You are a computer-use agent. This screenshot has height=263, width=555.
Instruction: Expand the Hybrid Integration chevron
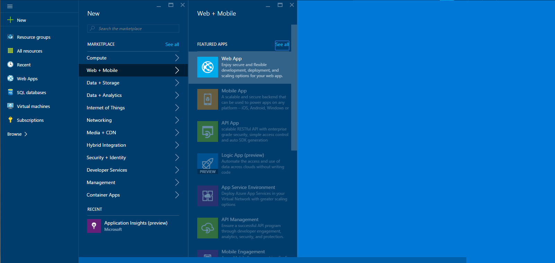(177, 145)
